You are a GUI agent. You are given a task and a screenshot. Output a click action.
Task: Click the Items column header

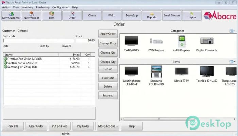click(x=31, y=55)
